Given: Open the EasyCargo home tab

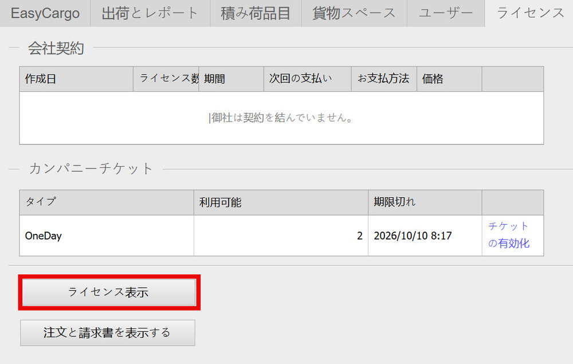Looking at the screenshot, I should [x=45, y=13].
